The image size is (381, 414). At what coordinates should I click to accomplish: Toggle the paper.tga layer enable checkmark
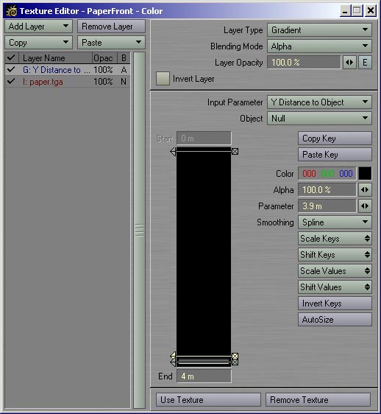point(11,81)
